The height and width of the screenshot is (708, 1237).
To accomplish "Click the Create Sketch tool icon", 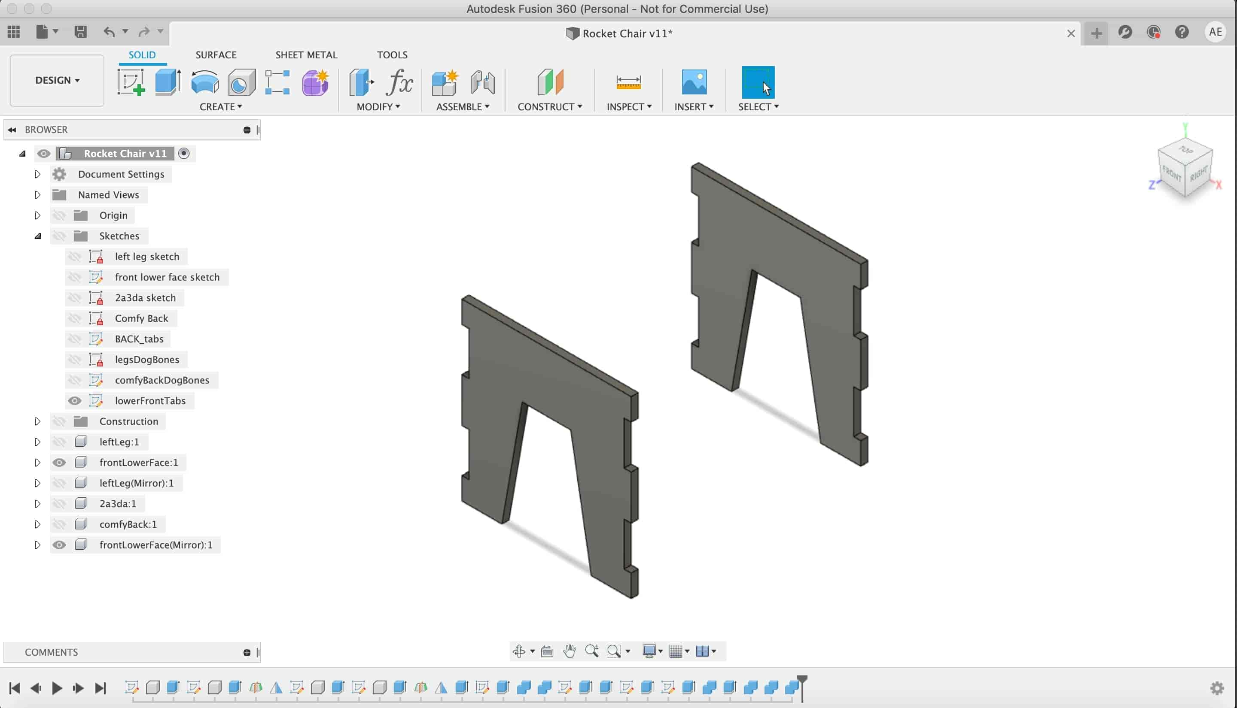I will (131, 82).
